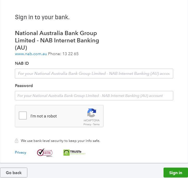188x178 pixels.
Task: Open the www.nab.com.au link
Action: coord(31,54)
